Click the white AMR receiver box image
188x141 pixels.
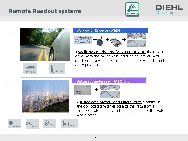click(83, 90)
